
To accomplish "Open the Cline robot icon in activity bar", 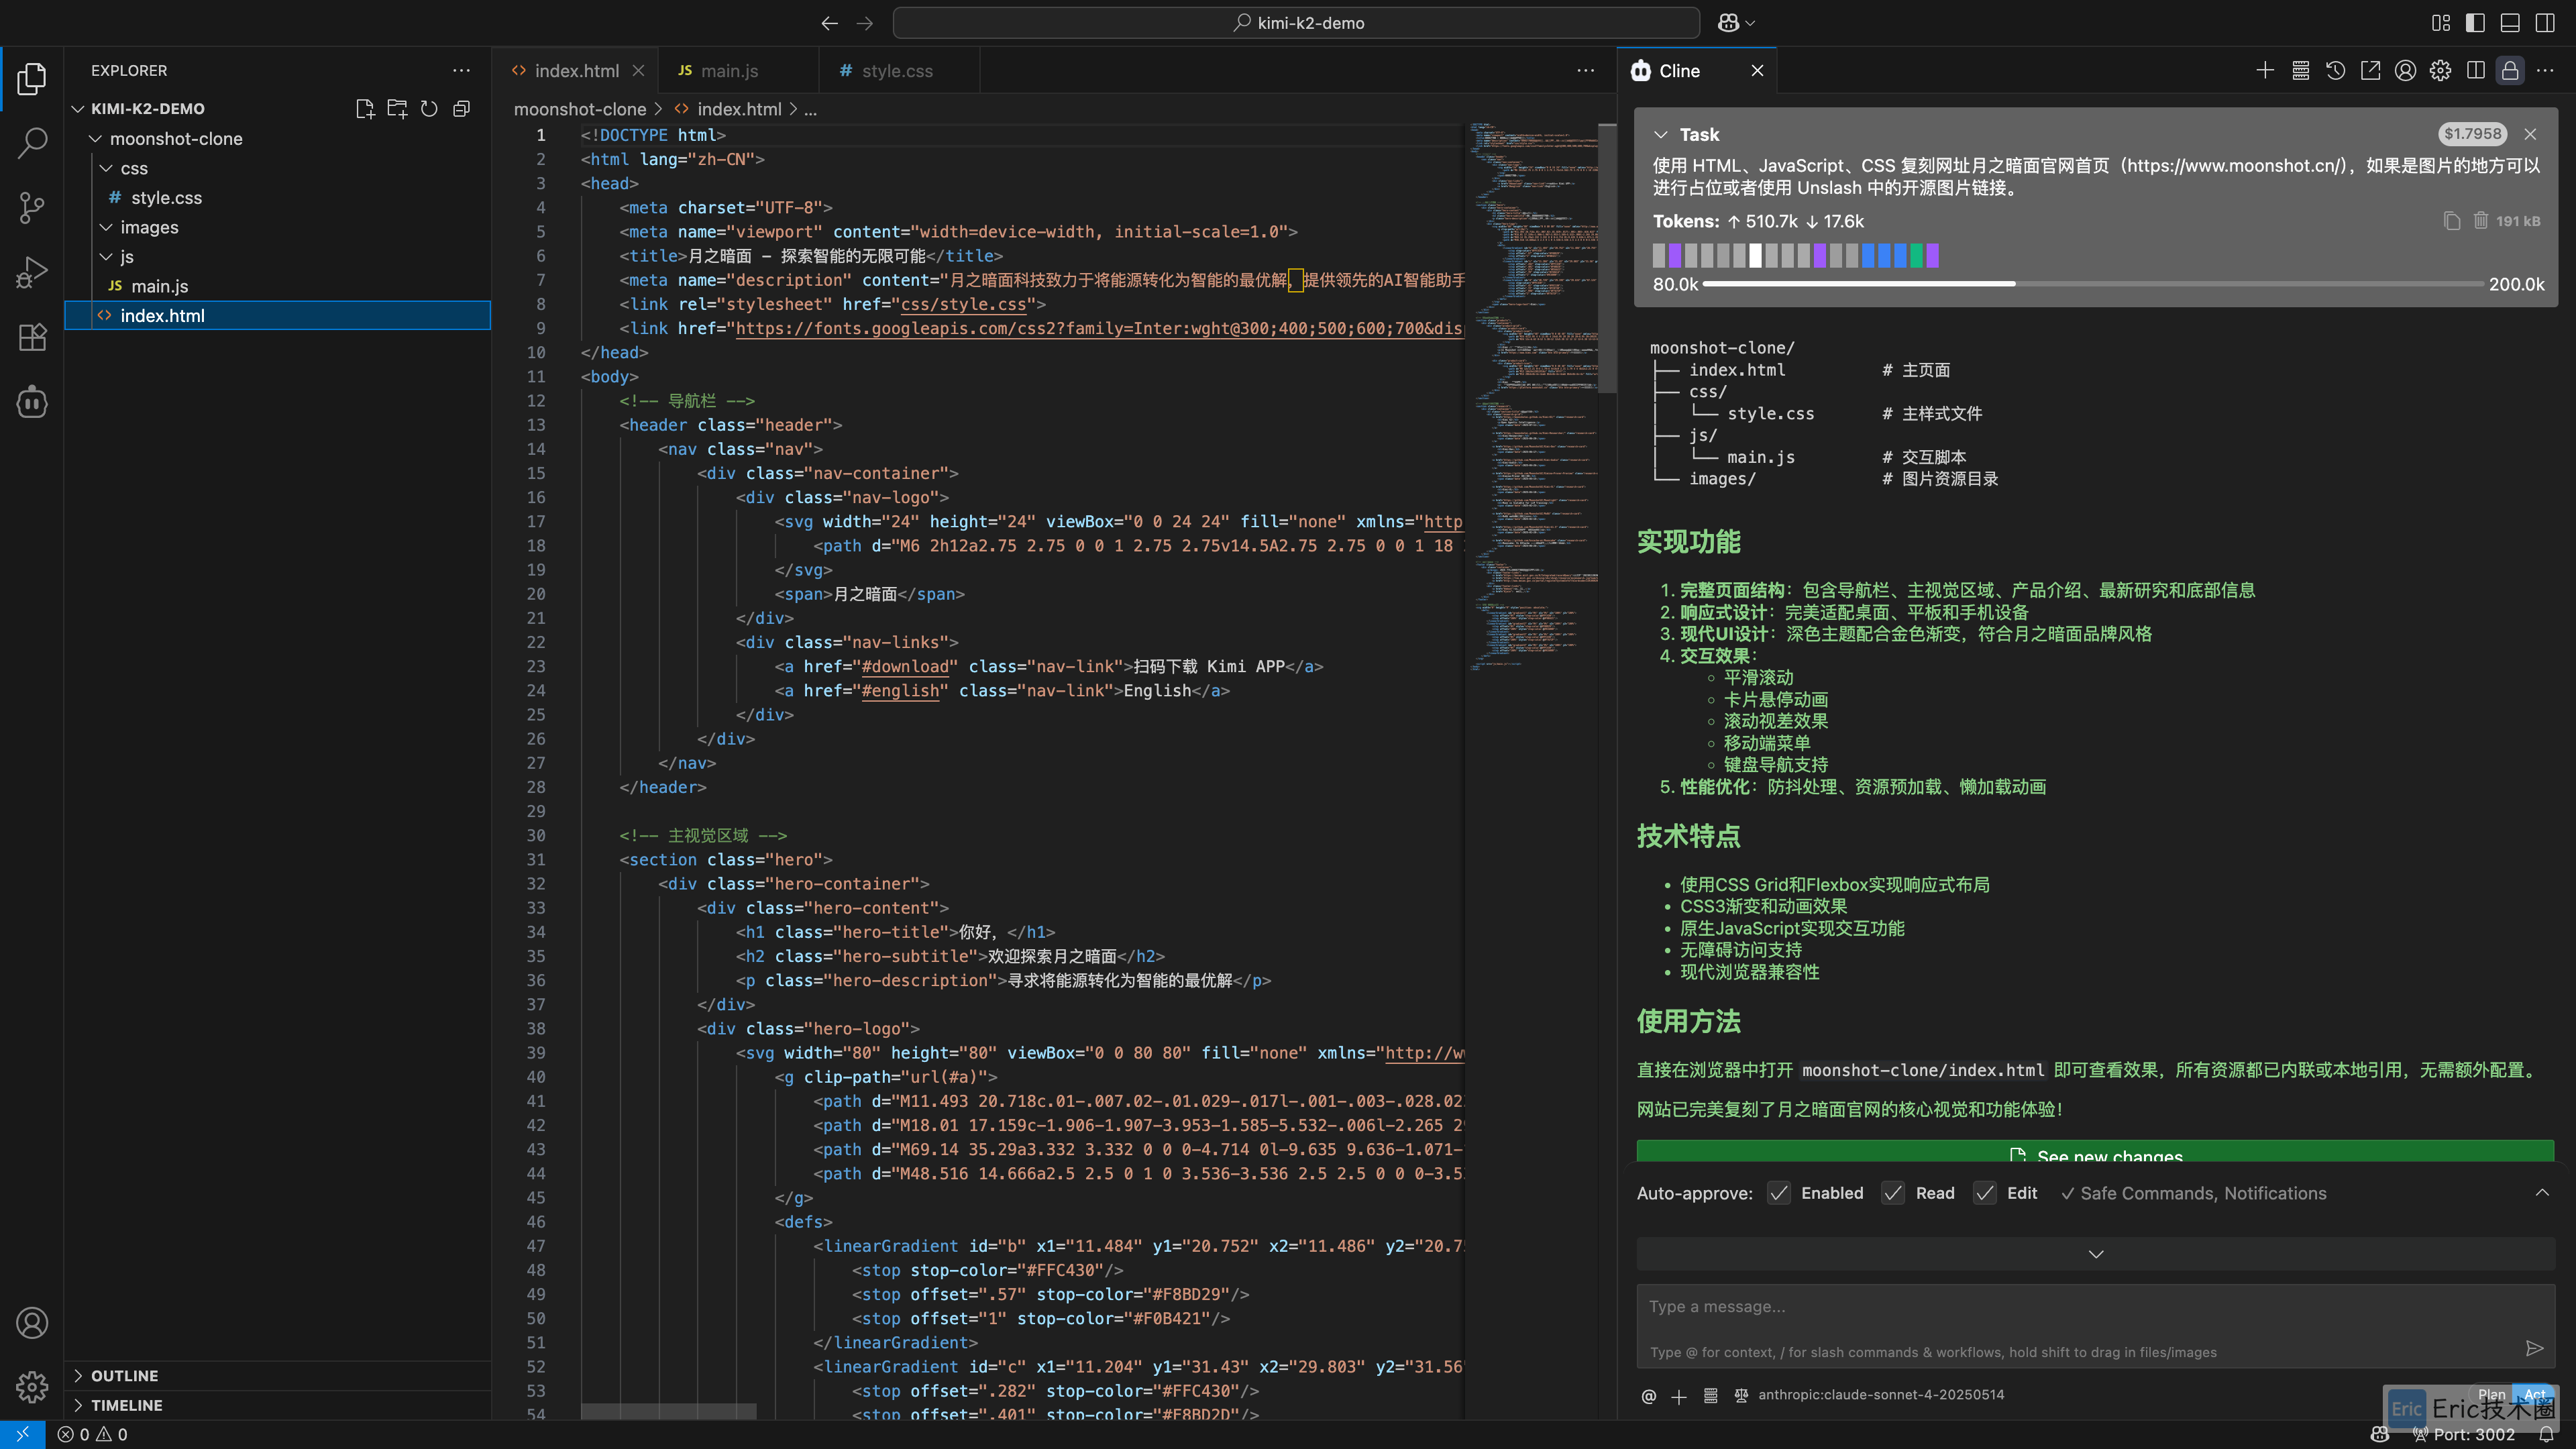I will click(32, 402).
